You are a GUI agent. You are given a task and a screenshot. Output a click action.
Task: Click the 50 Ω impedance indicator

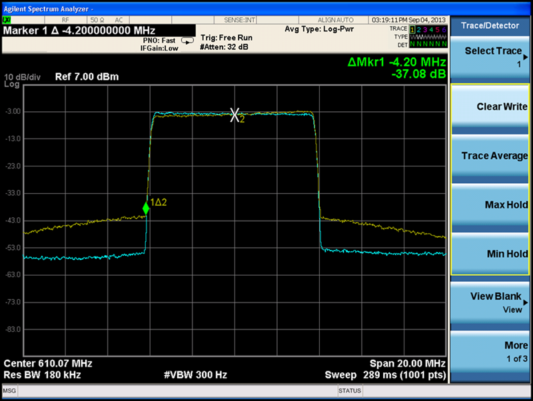pyautogui.click(x=97, y=20)
